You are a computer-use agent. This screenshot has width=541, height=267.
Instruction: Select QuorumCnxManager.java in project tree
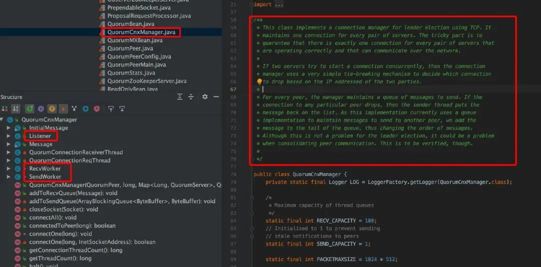tap(141, 32)
